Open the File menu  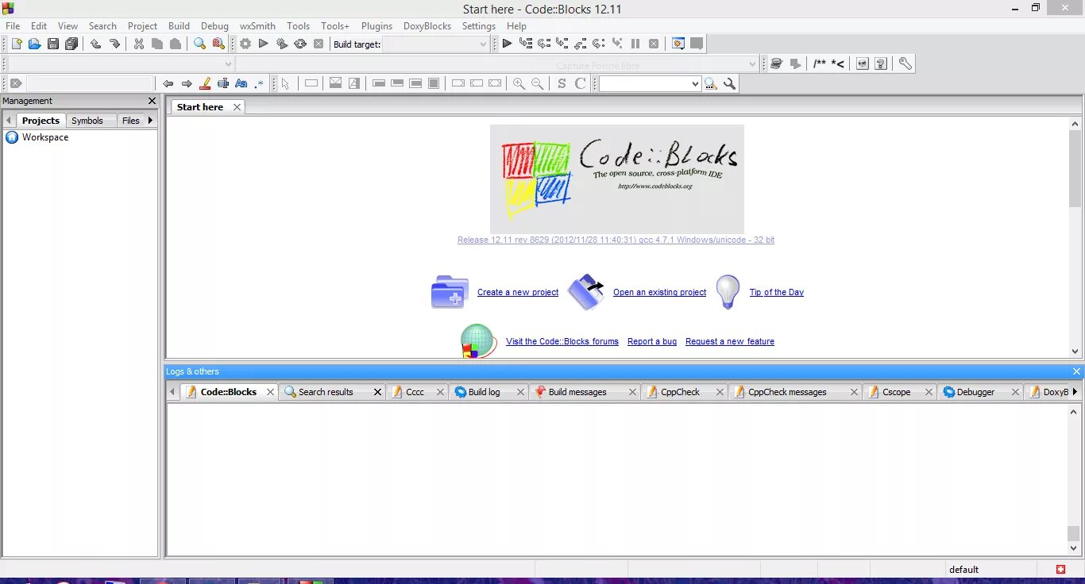click(x=13, y=26)
